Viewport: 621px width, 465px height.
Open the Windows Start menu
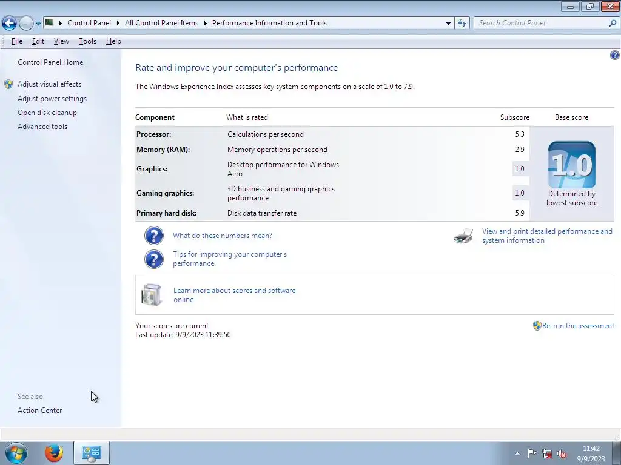coord(16,453)
